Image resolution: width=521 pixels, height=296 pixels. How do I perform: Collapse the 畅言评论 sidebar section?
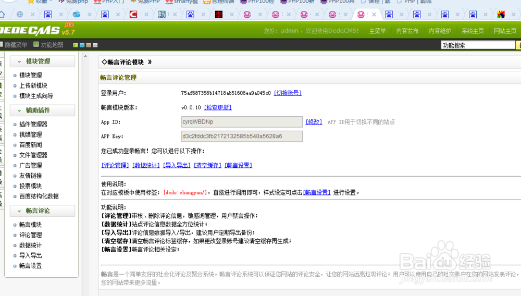click(43, 211)
